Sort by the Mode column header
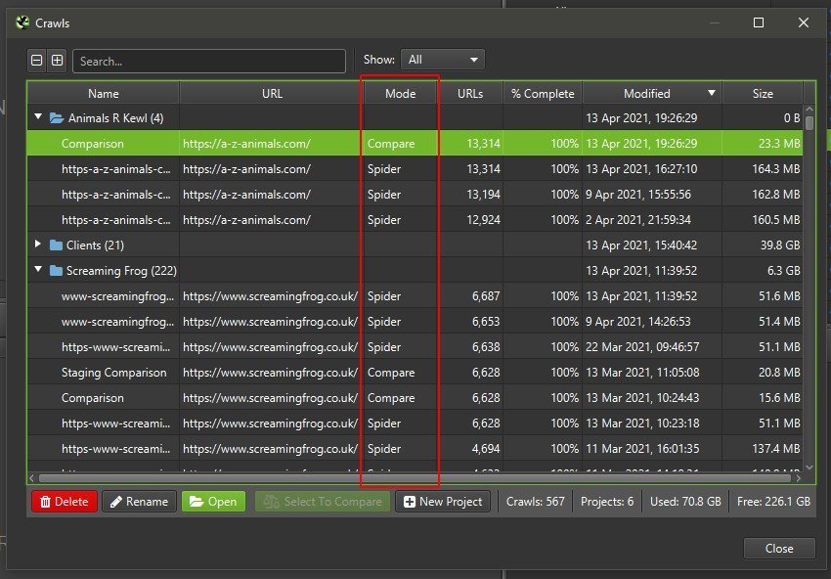 pos(400,94)
